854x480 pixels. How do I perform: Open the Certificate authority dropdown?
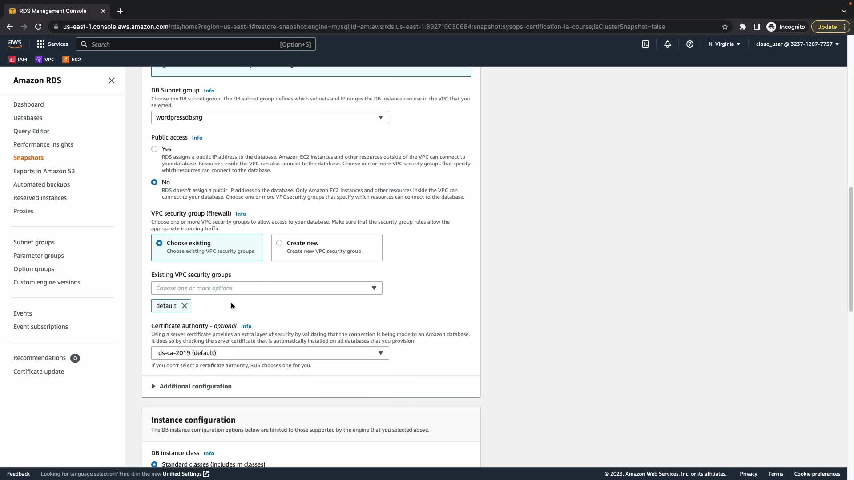[x=270, y=353]
